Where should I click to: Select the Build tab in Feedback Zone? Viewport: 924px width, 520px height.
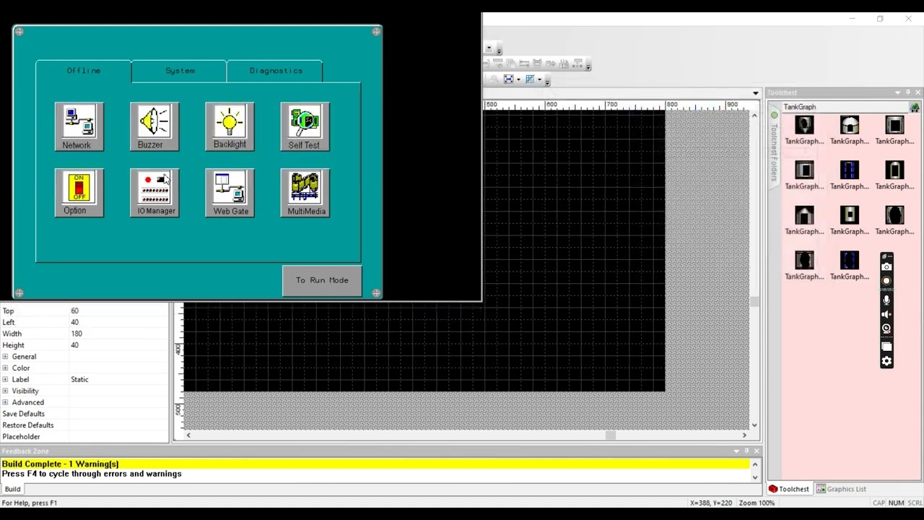tap(13, 489)
